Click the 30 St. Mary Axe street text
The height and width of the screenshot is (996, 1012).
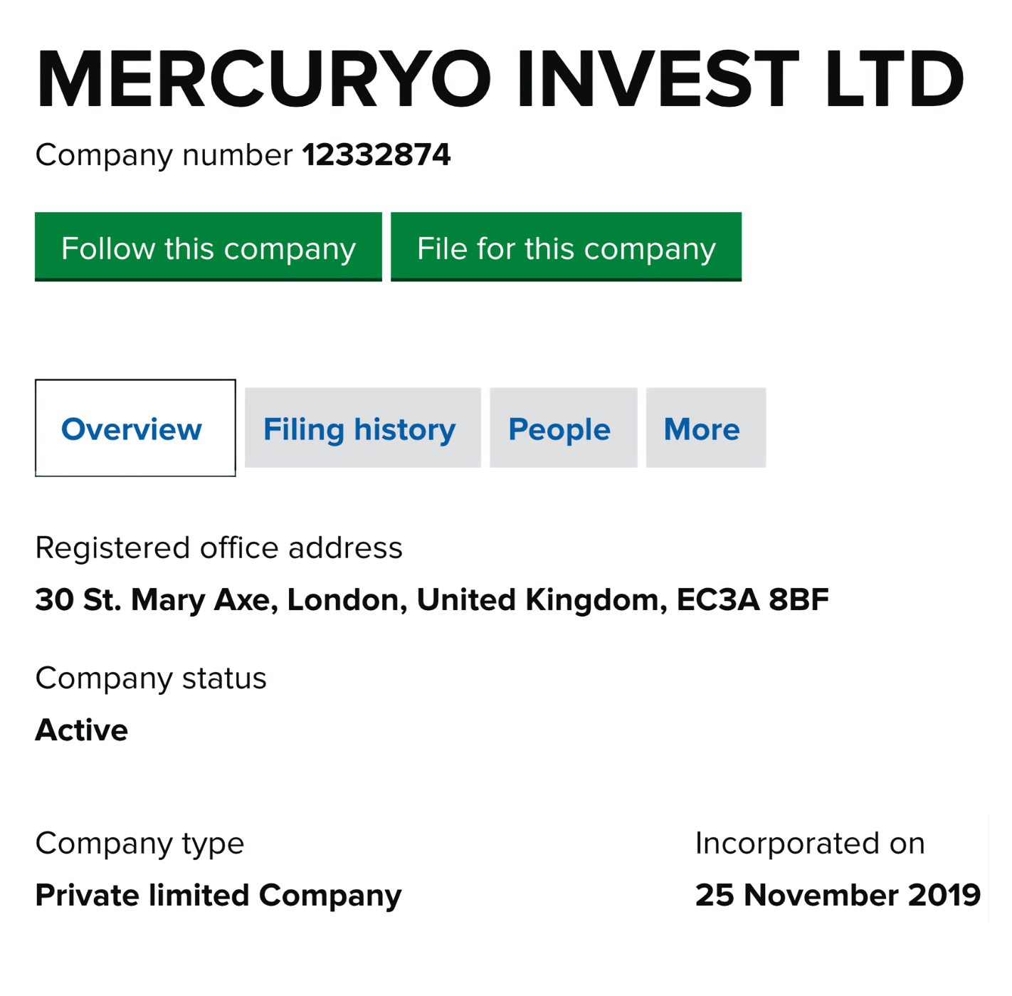(156, 599)
